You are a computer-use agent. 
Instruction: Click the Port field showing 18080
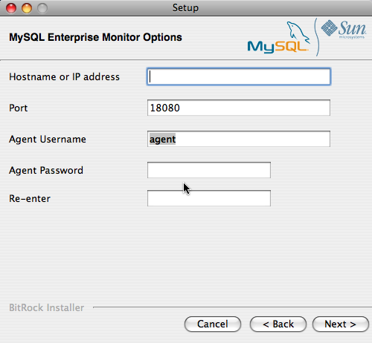coord(239,108)
